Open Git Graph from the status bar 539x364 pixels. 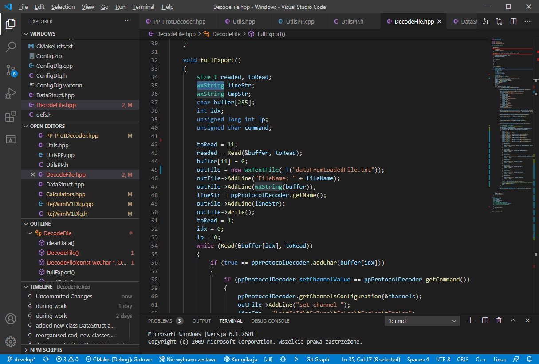click(x=318, y=360)
